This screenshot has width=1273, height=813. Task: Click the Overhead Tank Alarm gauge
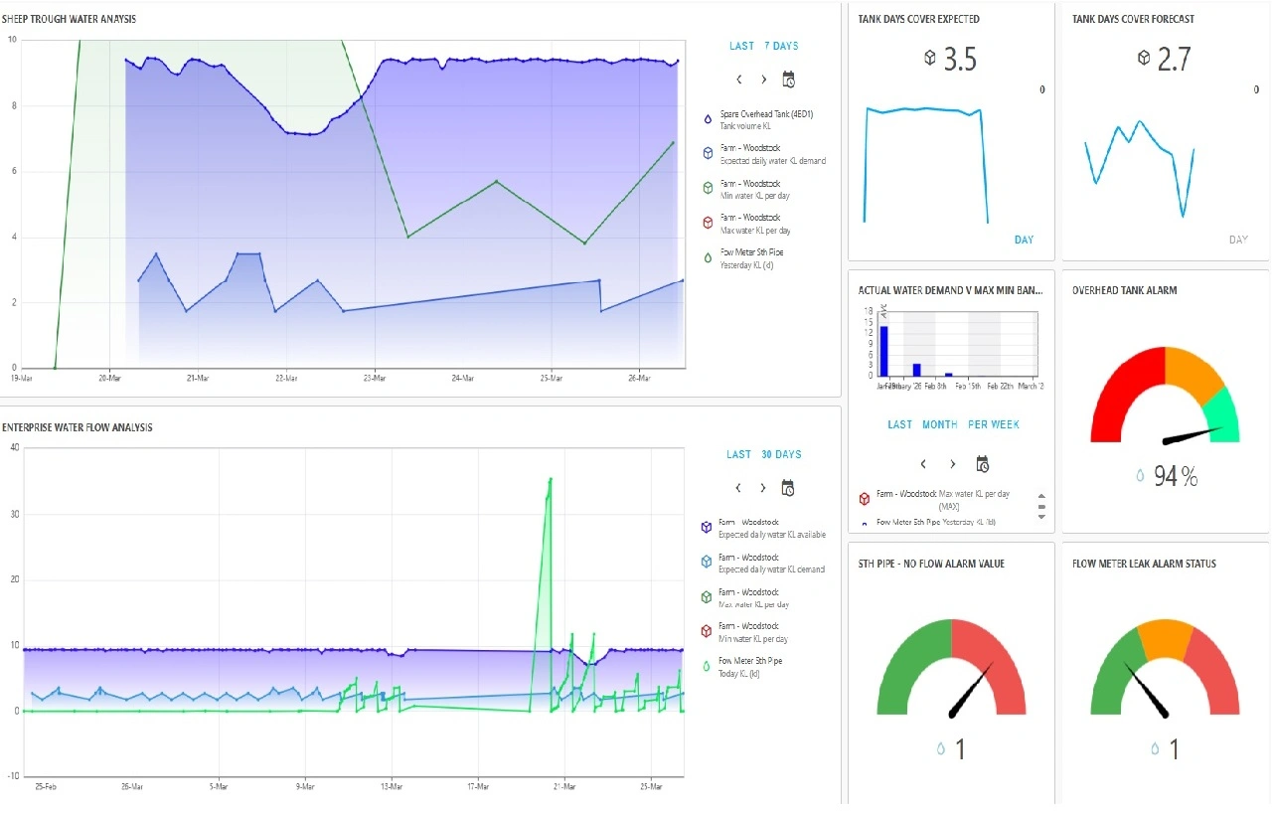[x=1166, y=395]
